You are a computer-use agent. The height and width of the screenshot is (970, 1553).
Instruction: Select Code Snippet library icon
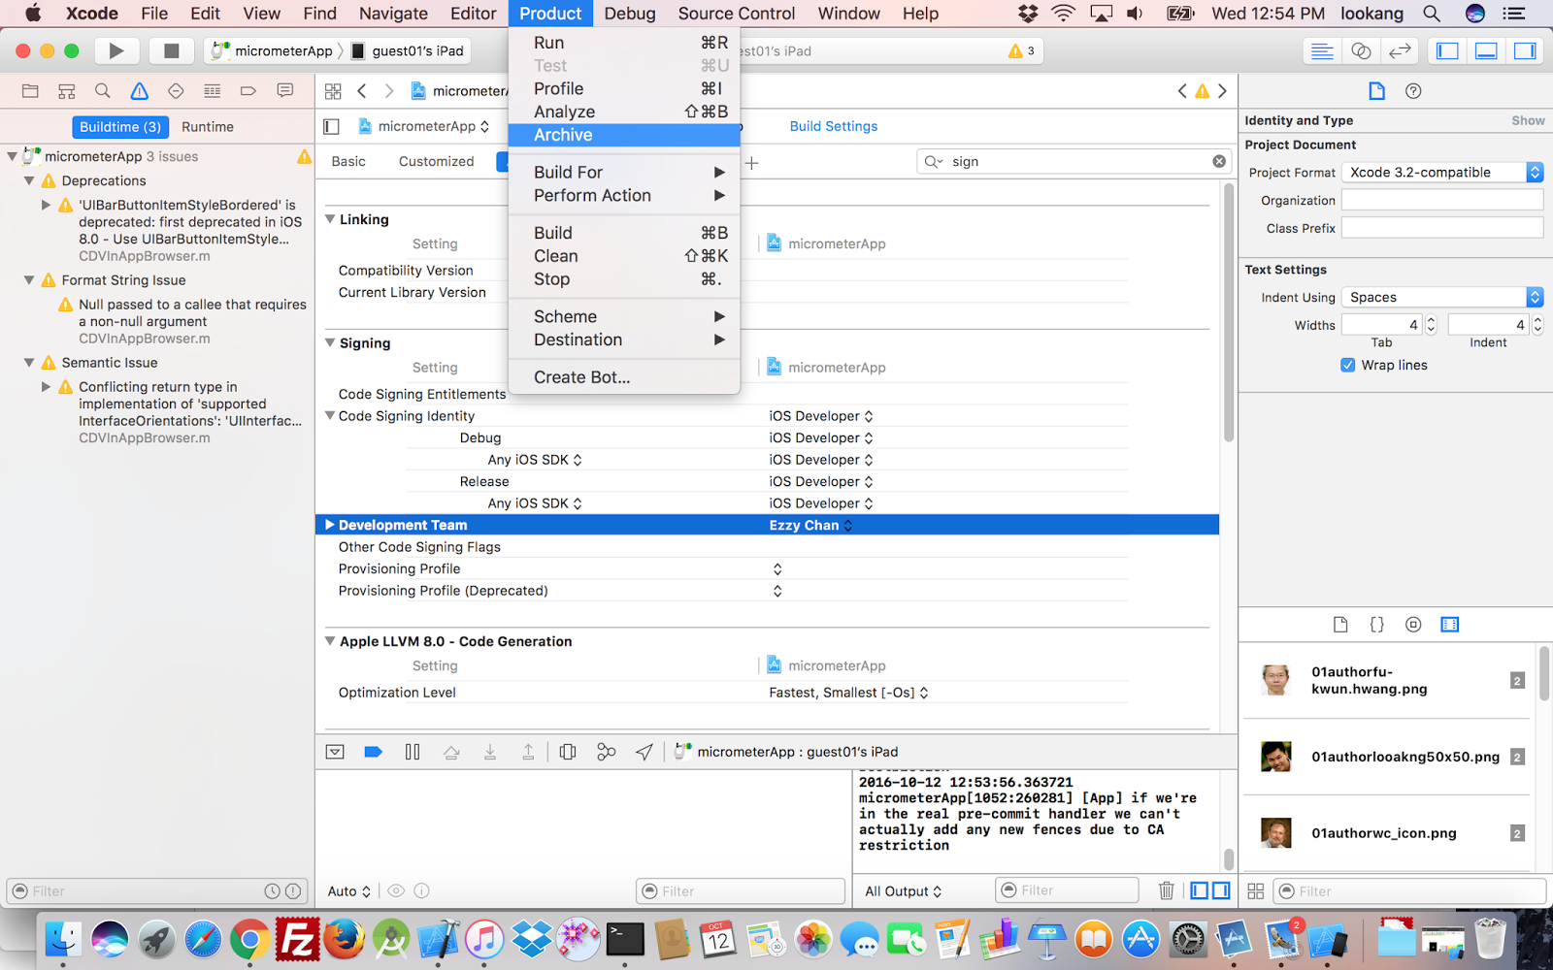coord(1376,625)
